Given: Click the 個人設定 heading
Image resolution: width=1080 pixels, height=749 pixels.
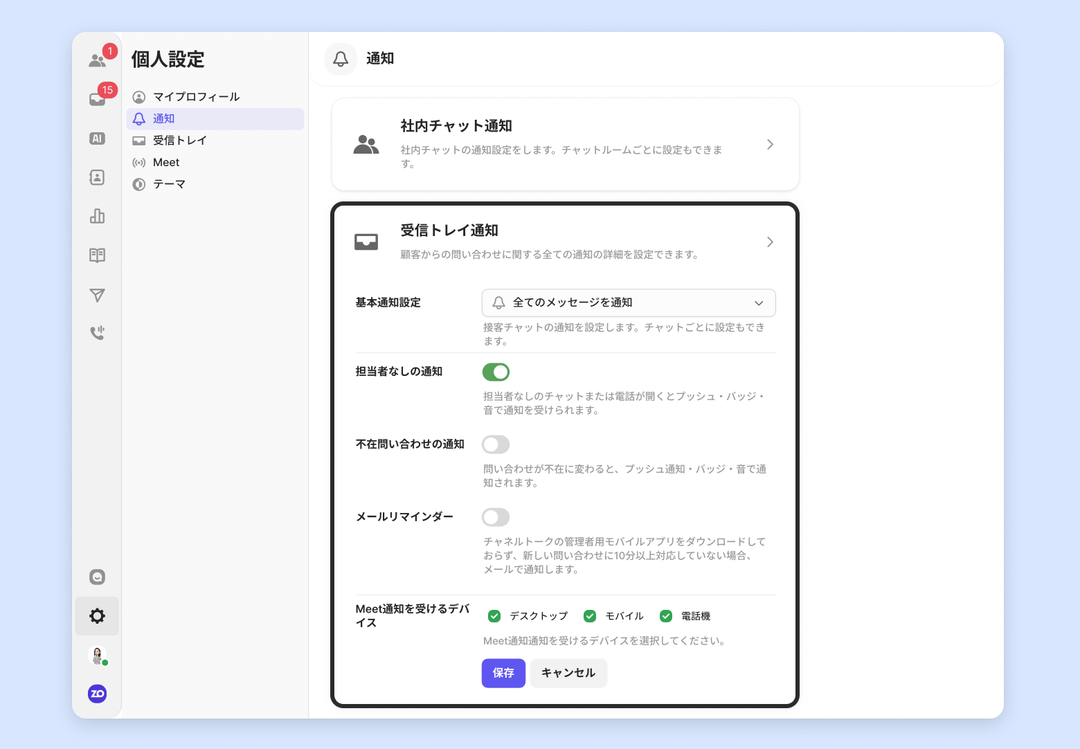Looking at the screenshot, I should coord(168,60).
